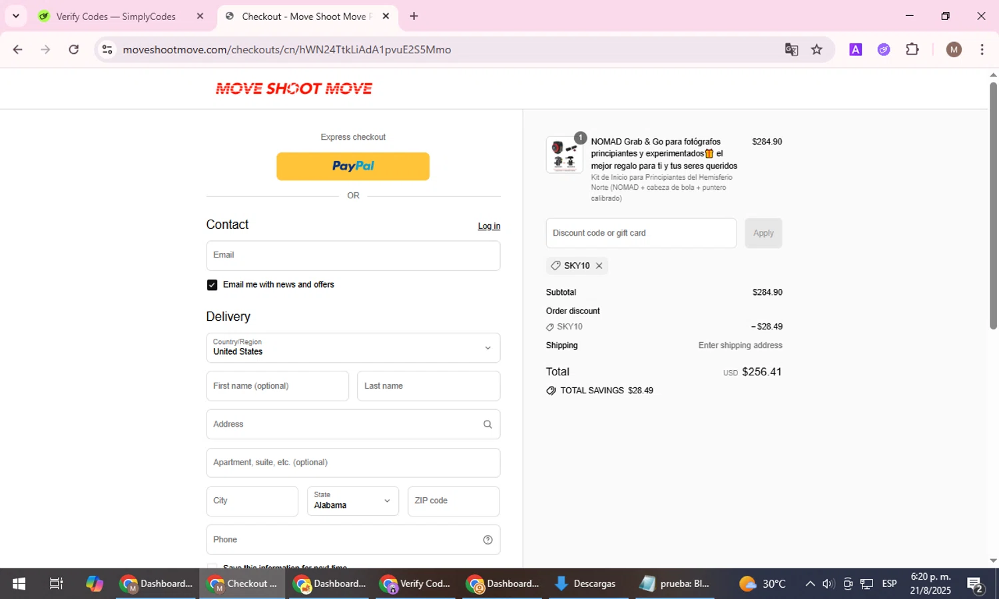Focus the First name field
This screenshot has width=999, height=599.
tap(278, 386)
